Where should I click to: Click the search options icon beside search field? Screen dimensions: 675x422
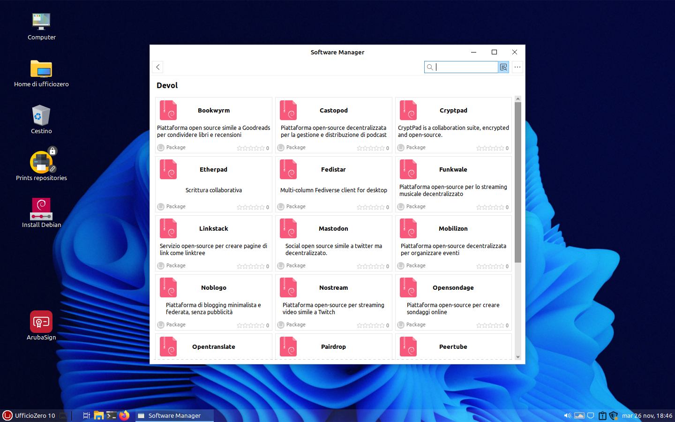503,67
